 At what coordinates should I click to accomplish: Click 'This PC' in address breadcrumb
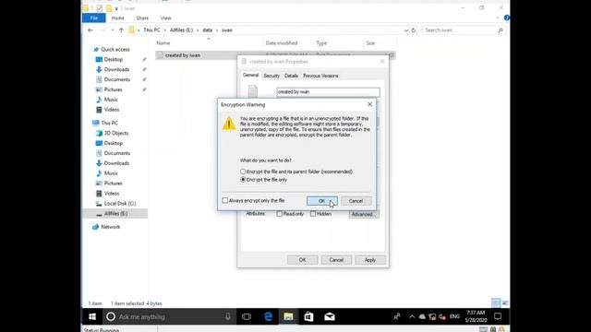click(x=151, y=30)
